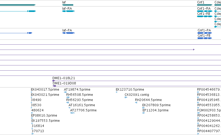Click the Gnf1-PA protein feature
The image size is (221, 135).
point(205,33)
